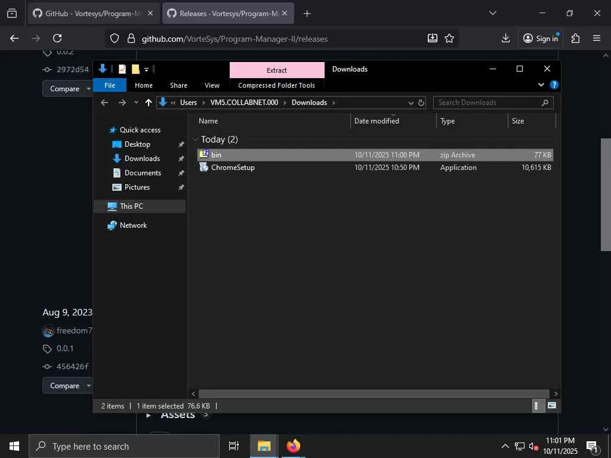Sort files by Date modified column
The height and width of the screenshot is (458, 611).
click(394, 120)
